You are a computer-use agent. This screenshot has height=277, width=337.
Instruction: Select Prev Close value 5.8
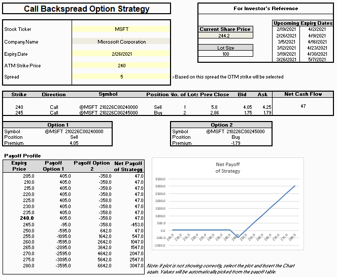[214, 107]
